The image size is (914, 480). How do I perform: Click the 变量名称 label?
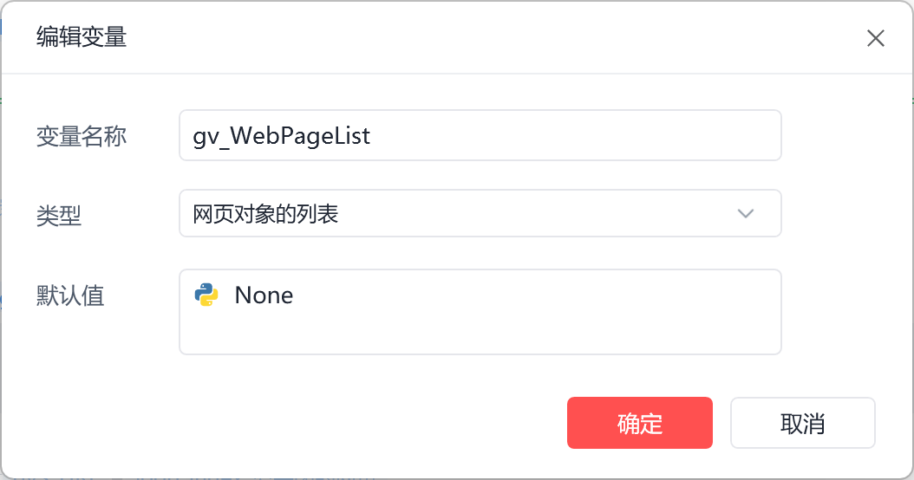tap(82, 136)
